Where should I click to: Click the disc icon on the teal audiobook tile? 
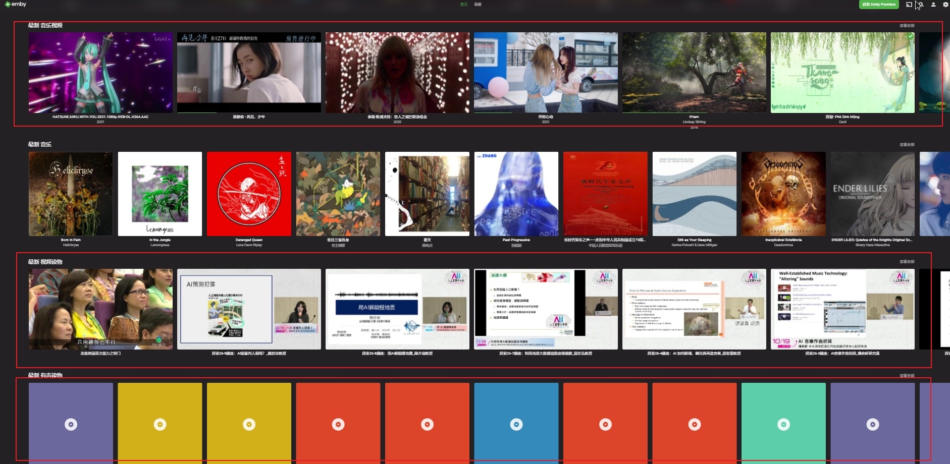click(783, 425)
